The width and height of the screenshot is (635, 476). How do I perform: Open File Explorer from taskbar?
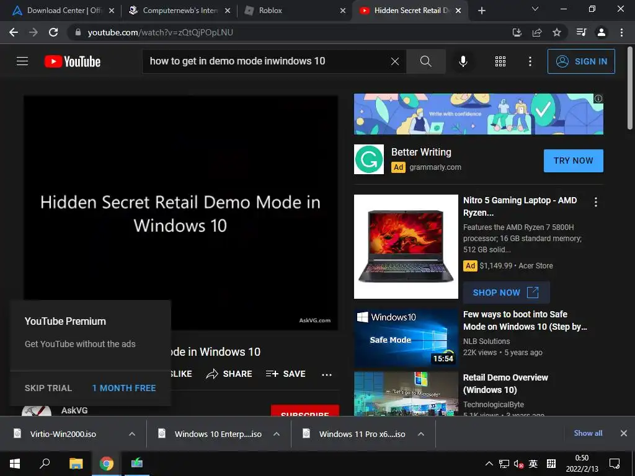coord(76,464)
